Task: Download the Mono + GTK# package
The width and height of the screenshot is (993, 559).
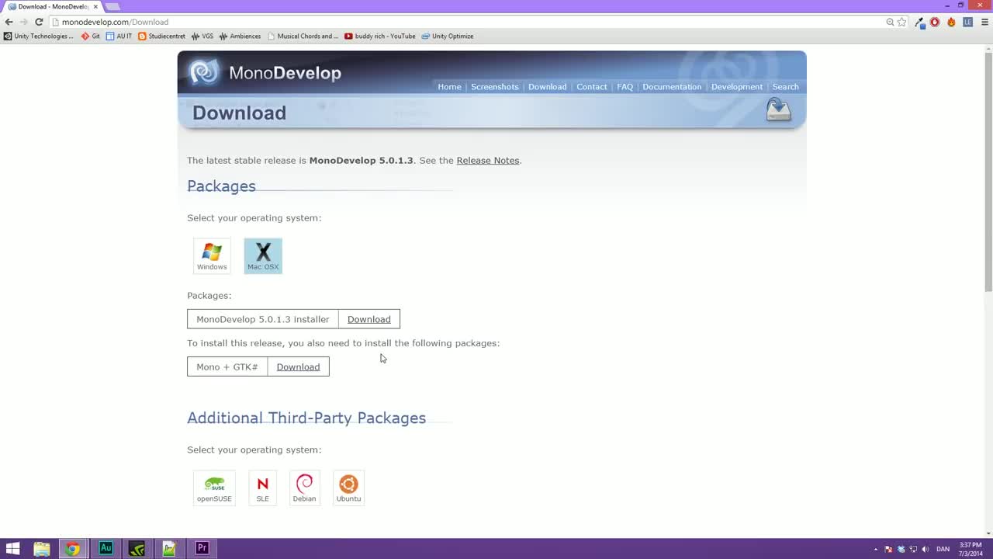Action: click(x=298, y=366)
